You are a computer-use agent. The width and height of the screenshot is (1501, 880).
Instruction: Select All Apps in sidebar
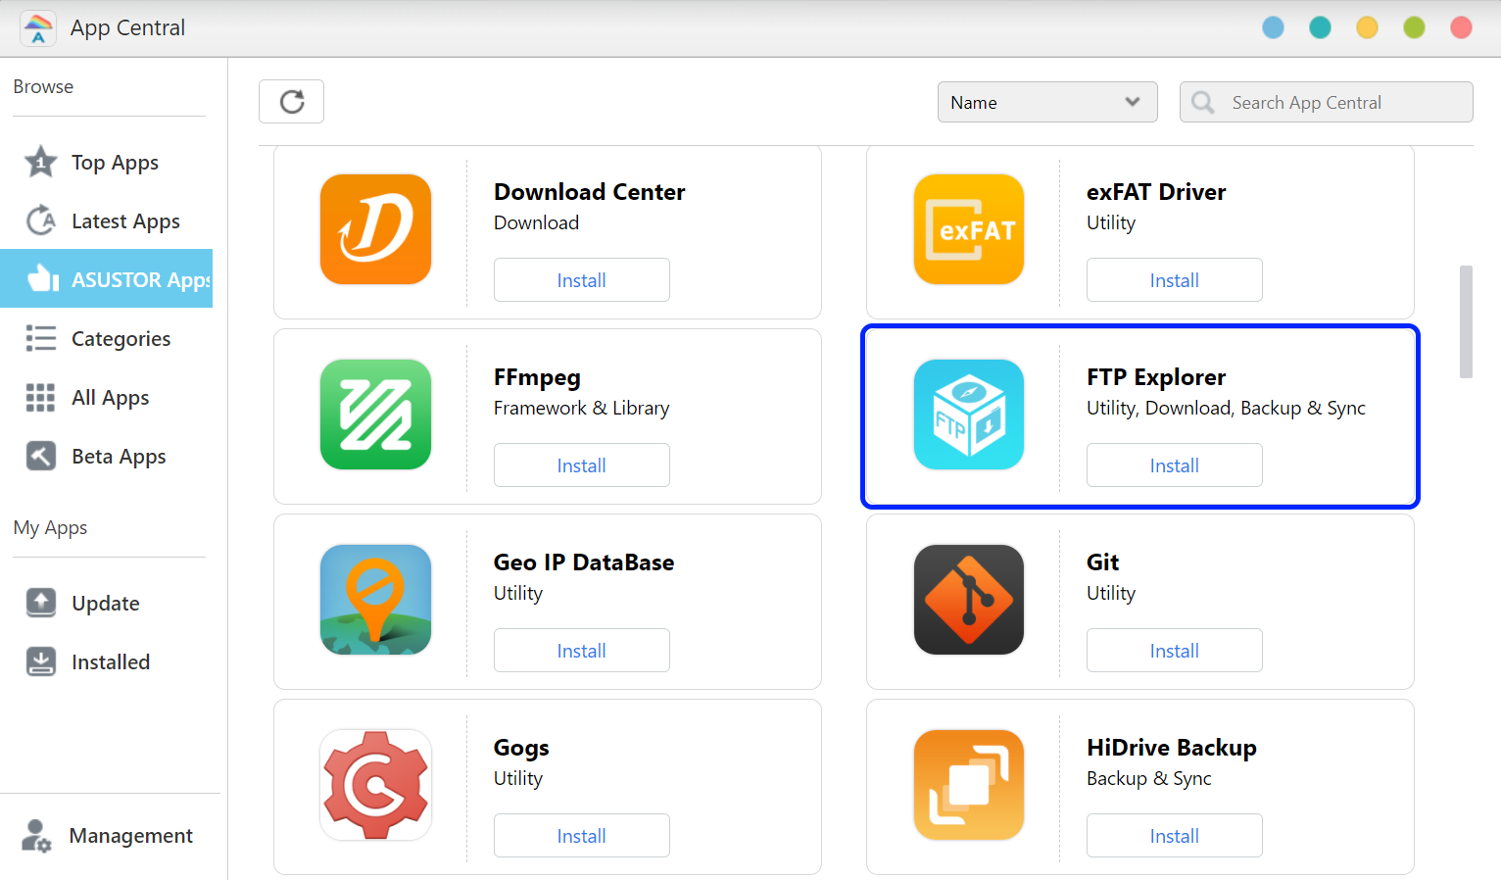click(x=106, y=397)
